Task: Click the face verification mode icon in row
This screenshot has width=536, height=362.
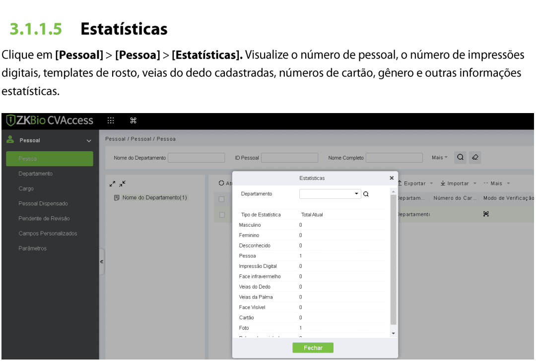Action: (x=486, y=214)
